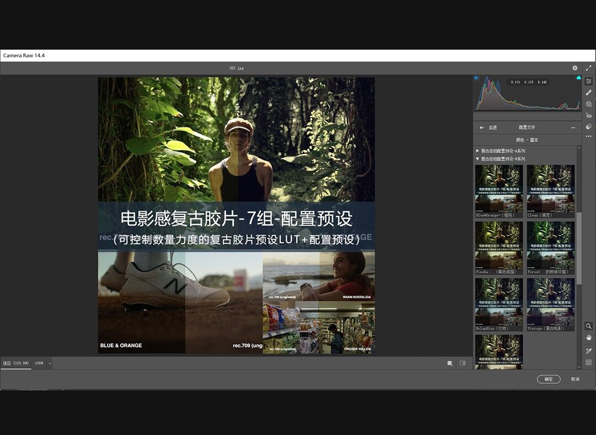Select the partially visible seventh profile thumbnail
The image size is (596, 435).
click(x=499, y=352)
